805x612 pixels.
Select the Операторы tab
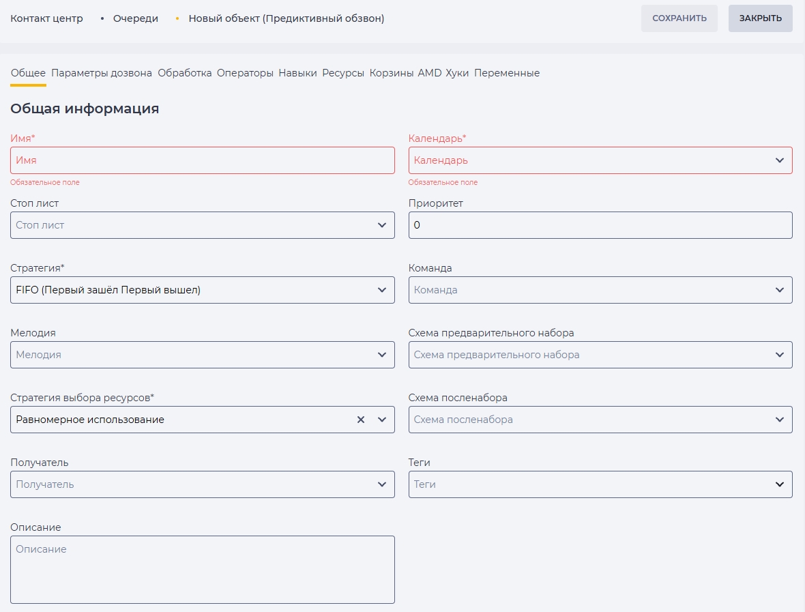pyautogui.click(x=245, y=73)
